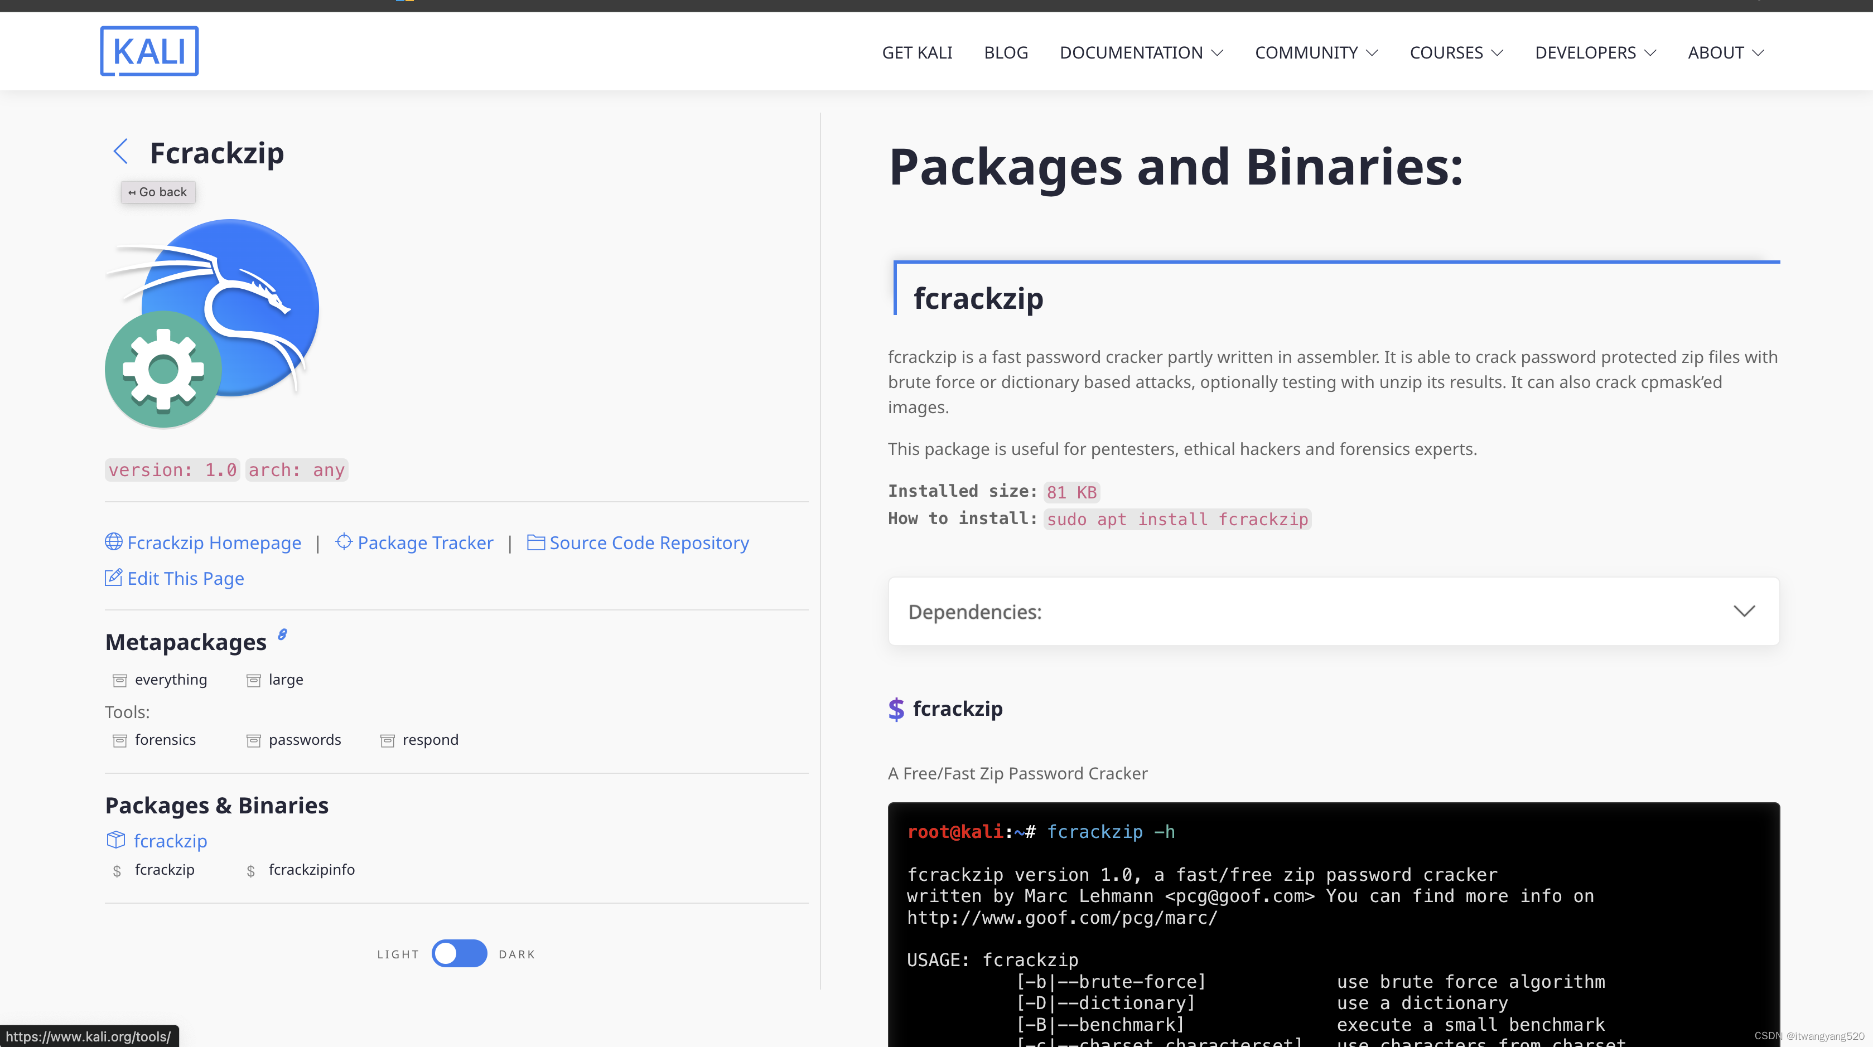Click Edit This Page link

(x=185, y=578)
